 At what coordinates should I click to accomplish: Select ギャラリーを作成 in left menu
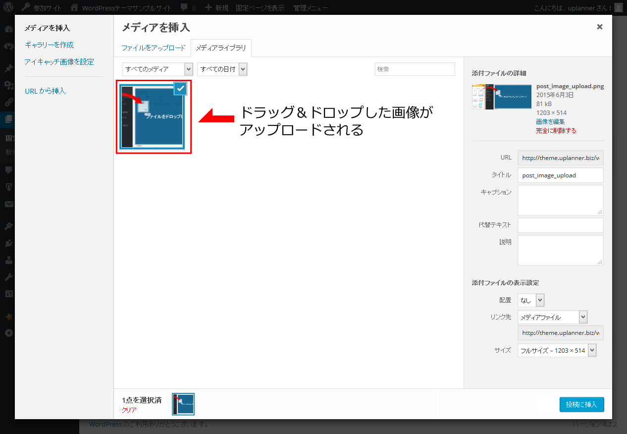pos(49,45)
